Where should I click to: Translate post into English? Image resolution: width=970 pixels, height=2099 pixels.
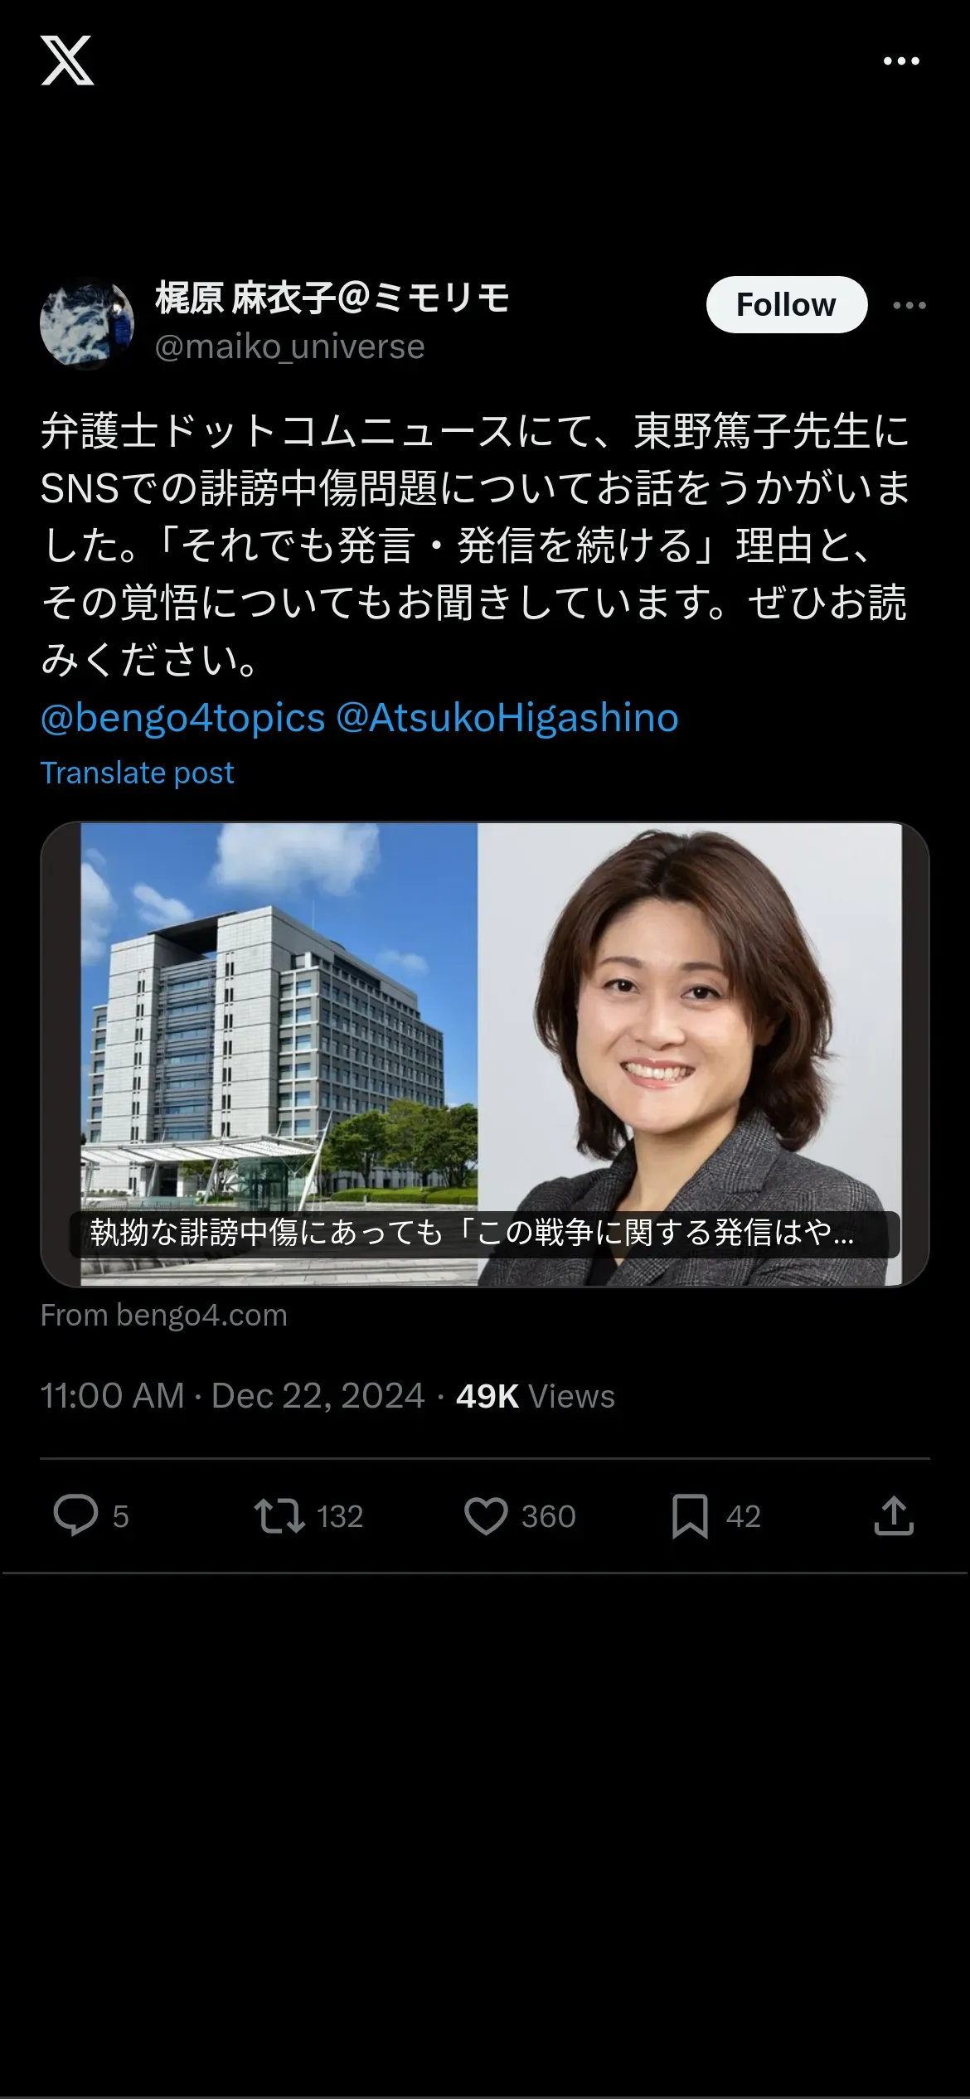coord(138,773)
